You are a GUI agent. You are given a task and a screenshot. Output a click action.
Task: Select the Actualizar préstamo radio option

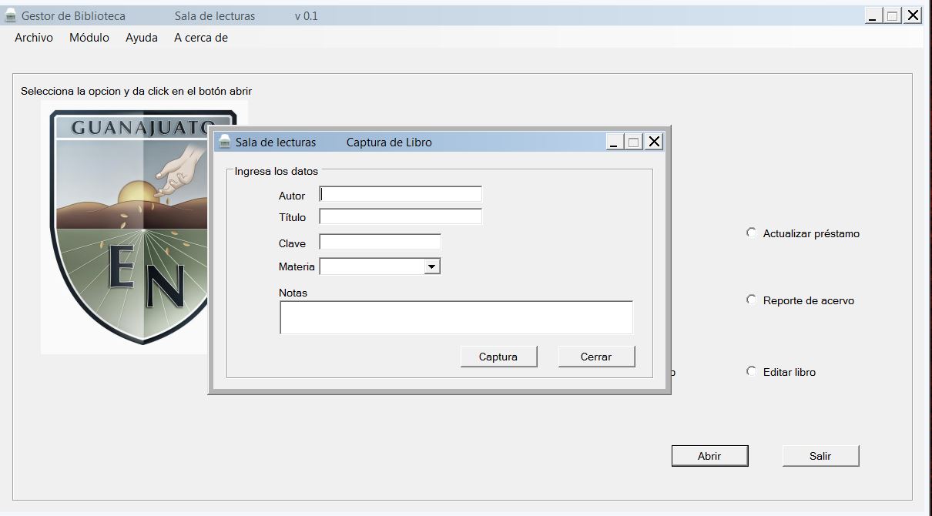pyautogui.click(x=752, y=233)
